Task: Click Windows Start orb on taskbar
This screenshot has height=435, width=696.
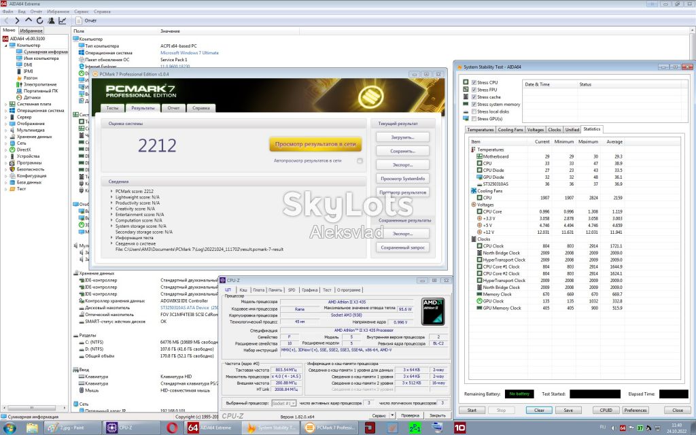Action: coord(10,428)
